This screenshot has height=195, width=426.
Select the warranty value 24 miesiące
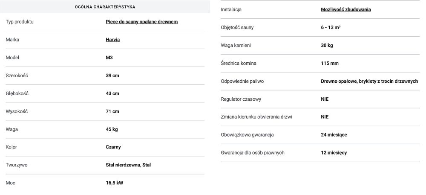coord(334,135)
